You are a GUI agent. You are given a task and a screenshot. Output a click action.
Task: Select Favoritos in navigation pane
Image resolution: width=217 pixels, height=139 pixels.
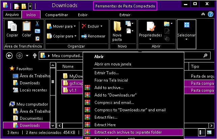point(21,68)
